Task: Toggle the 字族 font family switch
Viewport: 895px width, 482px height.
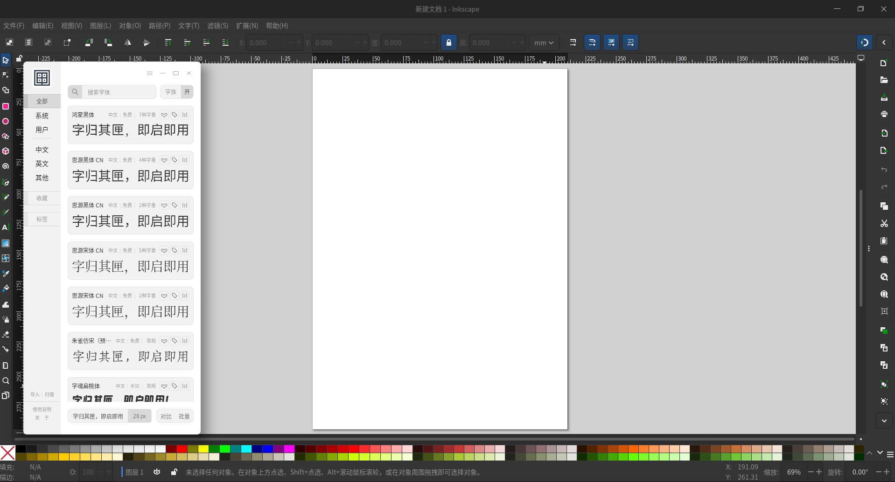Action: coord(187,92)
